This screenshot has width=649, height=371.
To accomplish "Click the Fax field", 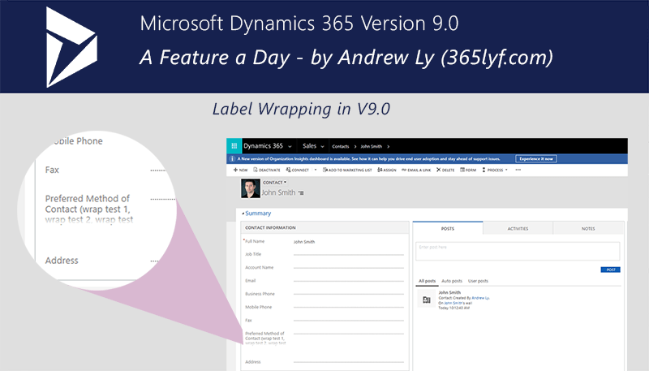I will [349, 321].
